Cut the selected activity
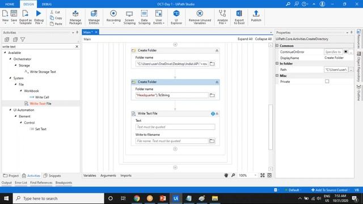363x204 pixels. click(55, 12)
